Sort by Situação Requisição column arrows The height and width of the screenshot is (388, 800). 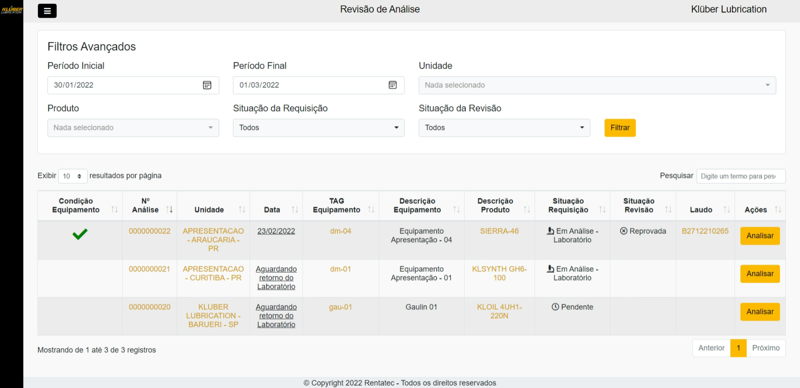click(x=602, y=210)
